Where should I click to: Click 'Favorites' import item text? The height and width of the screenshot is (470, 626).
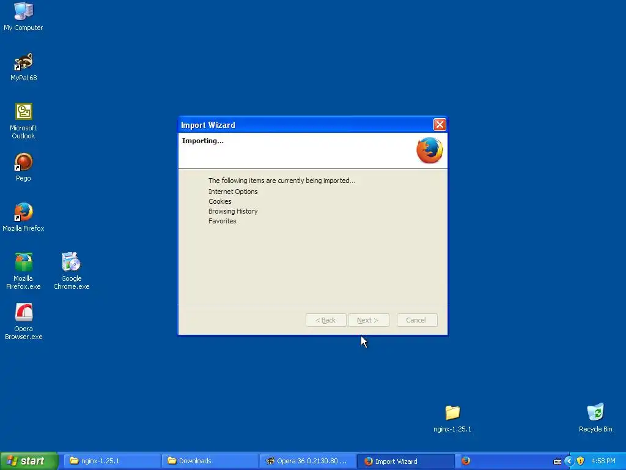pyautogui.click(x=223, y=221)
